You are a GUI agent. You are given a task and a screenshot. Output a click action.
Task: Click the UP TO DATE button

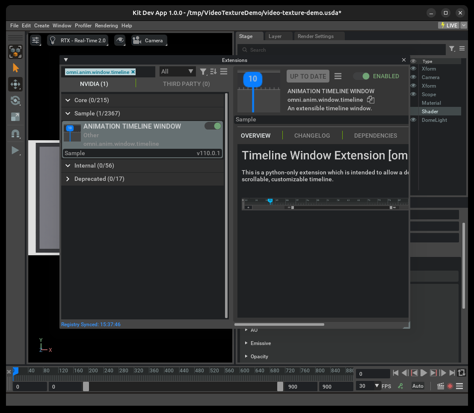coord(308,77)
